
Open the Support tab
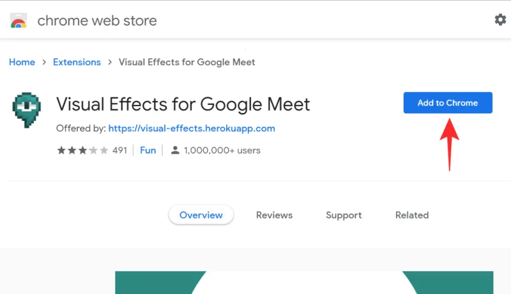[344, 215]
